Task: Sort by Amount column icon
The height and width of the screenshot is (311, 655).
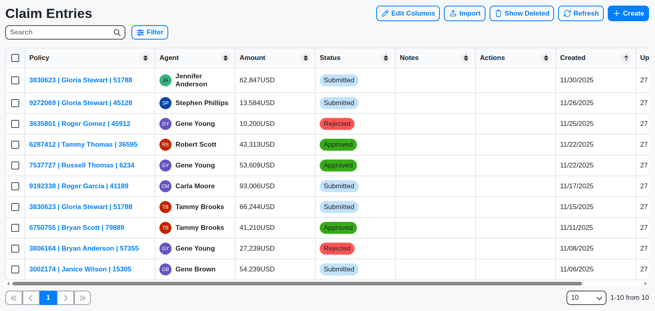Action: pos(306,58)
